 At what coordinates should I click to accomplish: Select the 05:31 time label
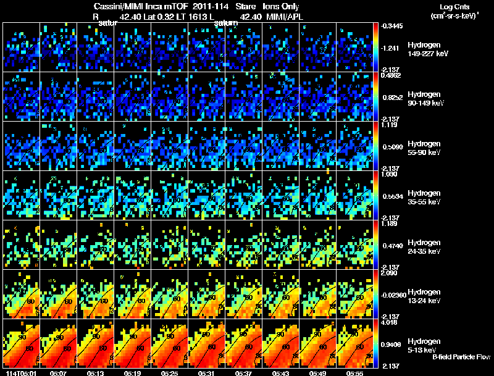pyautogui.click(x=206, y=373)
